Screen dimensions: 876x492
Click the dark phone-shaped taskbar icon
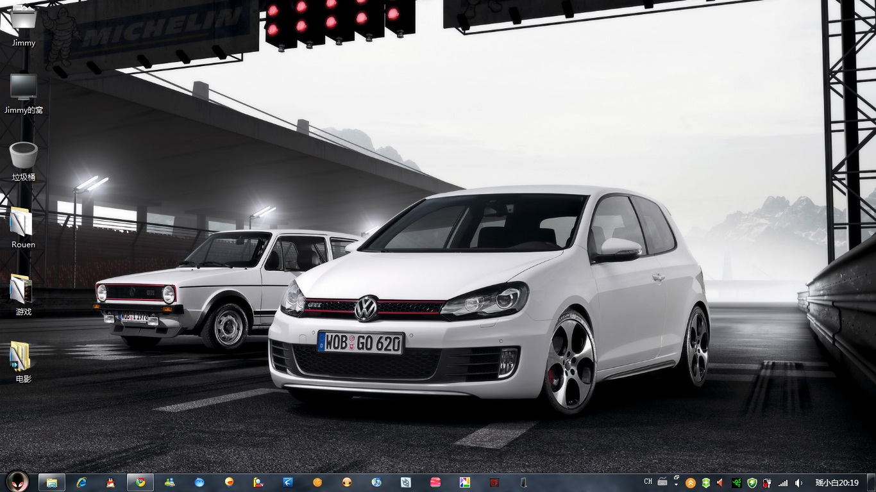coord(524,482)
